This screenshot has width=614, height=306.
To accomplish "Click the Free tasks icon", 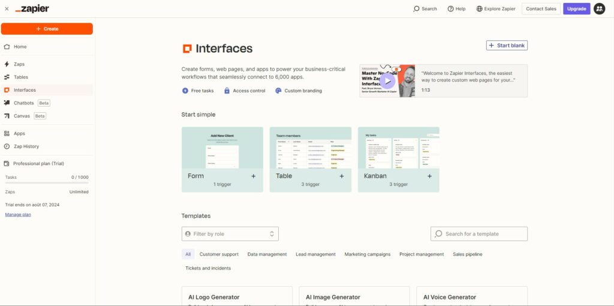I will tap(185, 91).
